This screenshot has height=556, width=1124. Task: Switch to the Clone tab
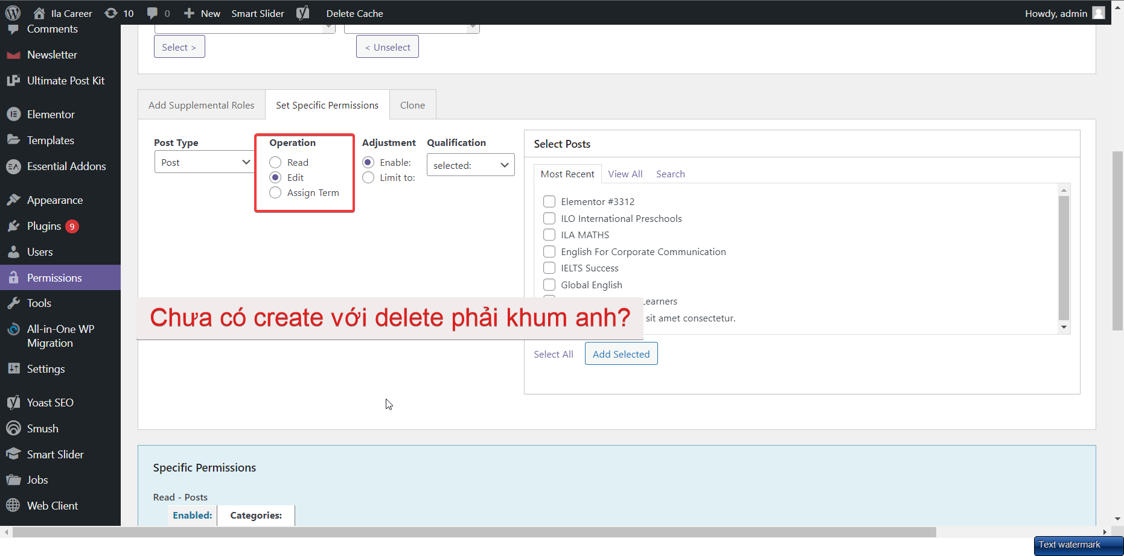pyautogui.click(x=413, y=105)
